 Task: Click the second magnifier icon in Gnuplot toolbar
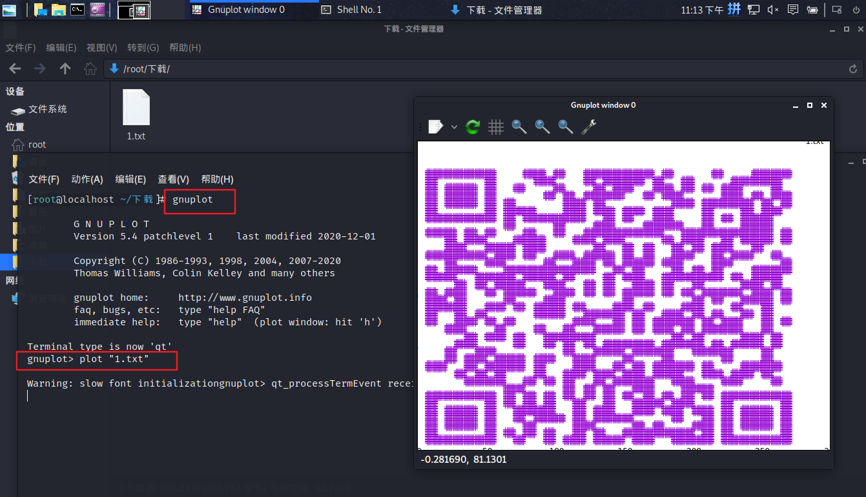542,127
